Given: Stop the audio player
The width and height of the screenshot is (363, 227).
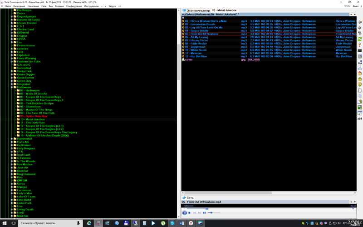Looking at the screenshot, I should click(x=189, y=212).
